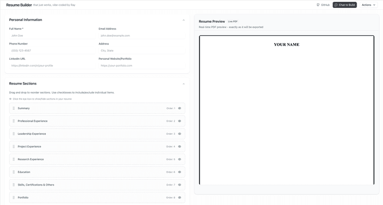The width and height of the screenshot is (383, 205).
Task: Focus the Email Address input field
Action: tap(142, 36)
